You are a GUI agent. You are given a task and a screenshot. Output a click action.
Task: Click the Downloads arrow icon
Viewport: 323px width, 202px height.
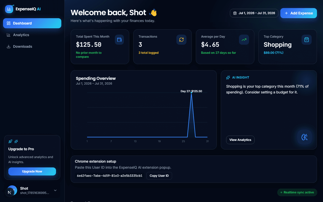tap(9, 46)
